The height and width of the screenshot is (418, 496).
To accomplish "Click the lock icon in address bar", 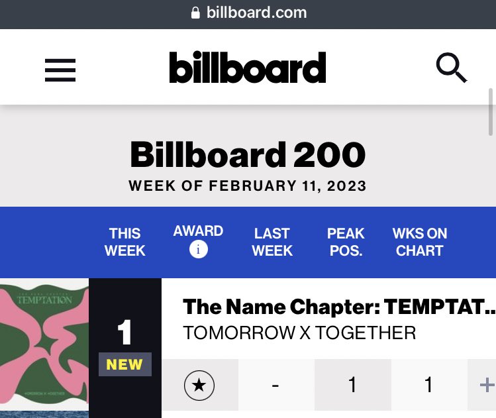I will tap(195, 13).
